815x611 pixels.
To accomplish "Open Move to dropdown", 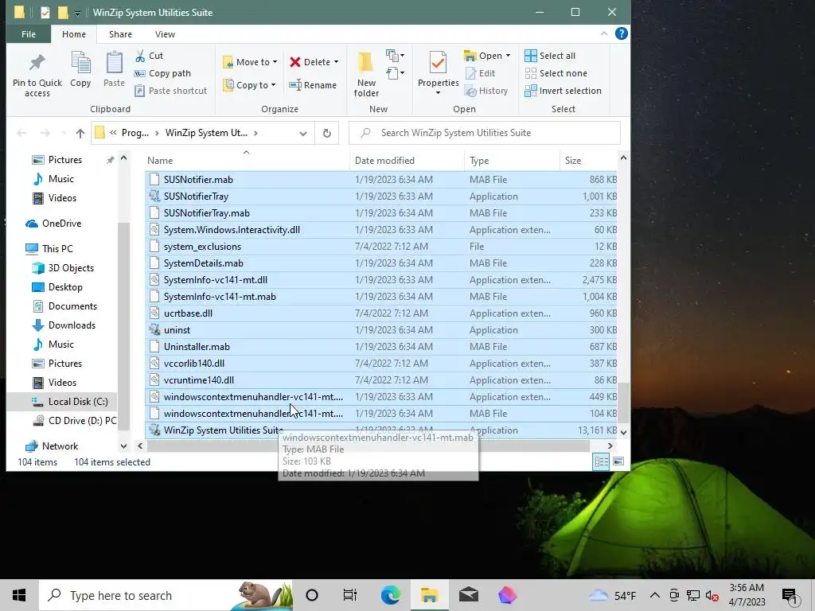I will [250, 62].
